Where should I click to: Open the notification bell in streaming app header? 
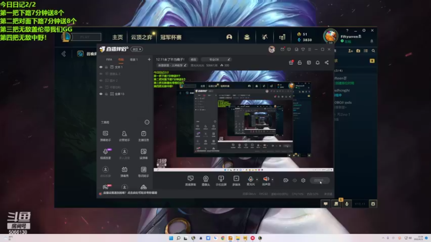coord(317,62)
